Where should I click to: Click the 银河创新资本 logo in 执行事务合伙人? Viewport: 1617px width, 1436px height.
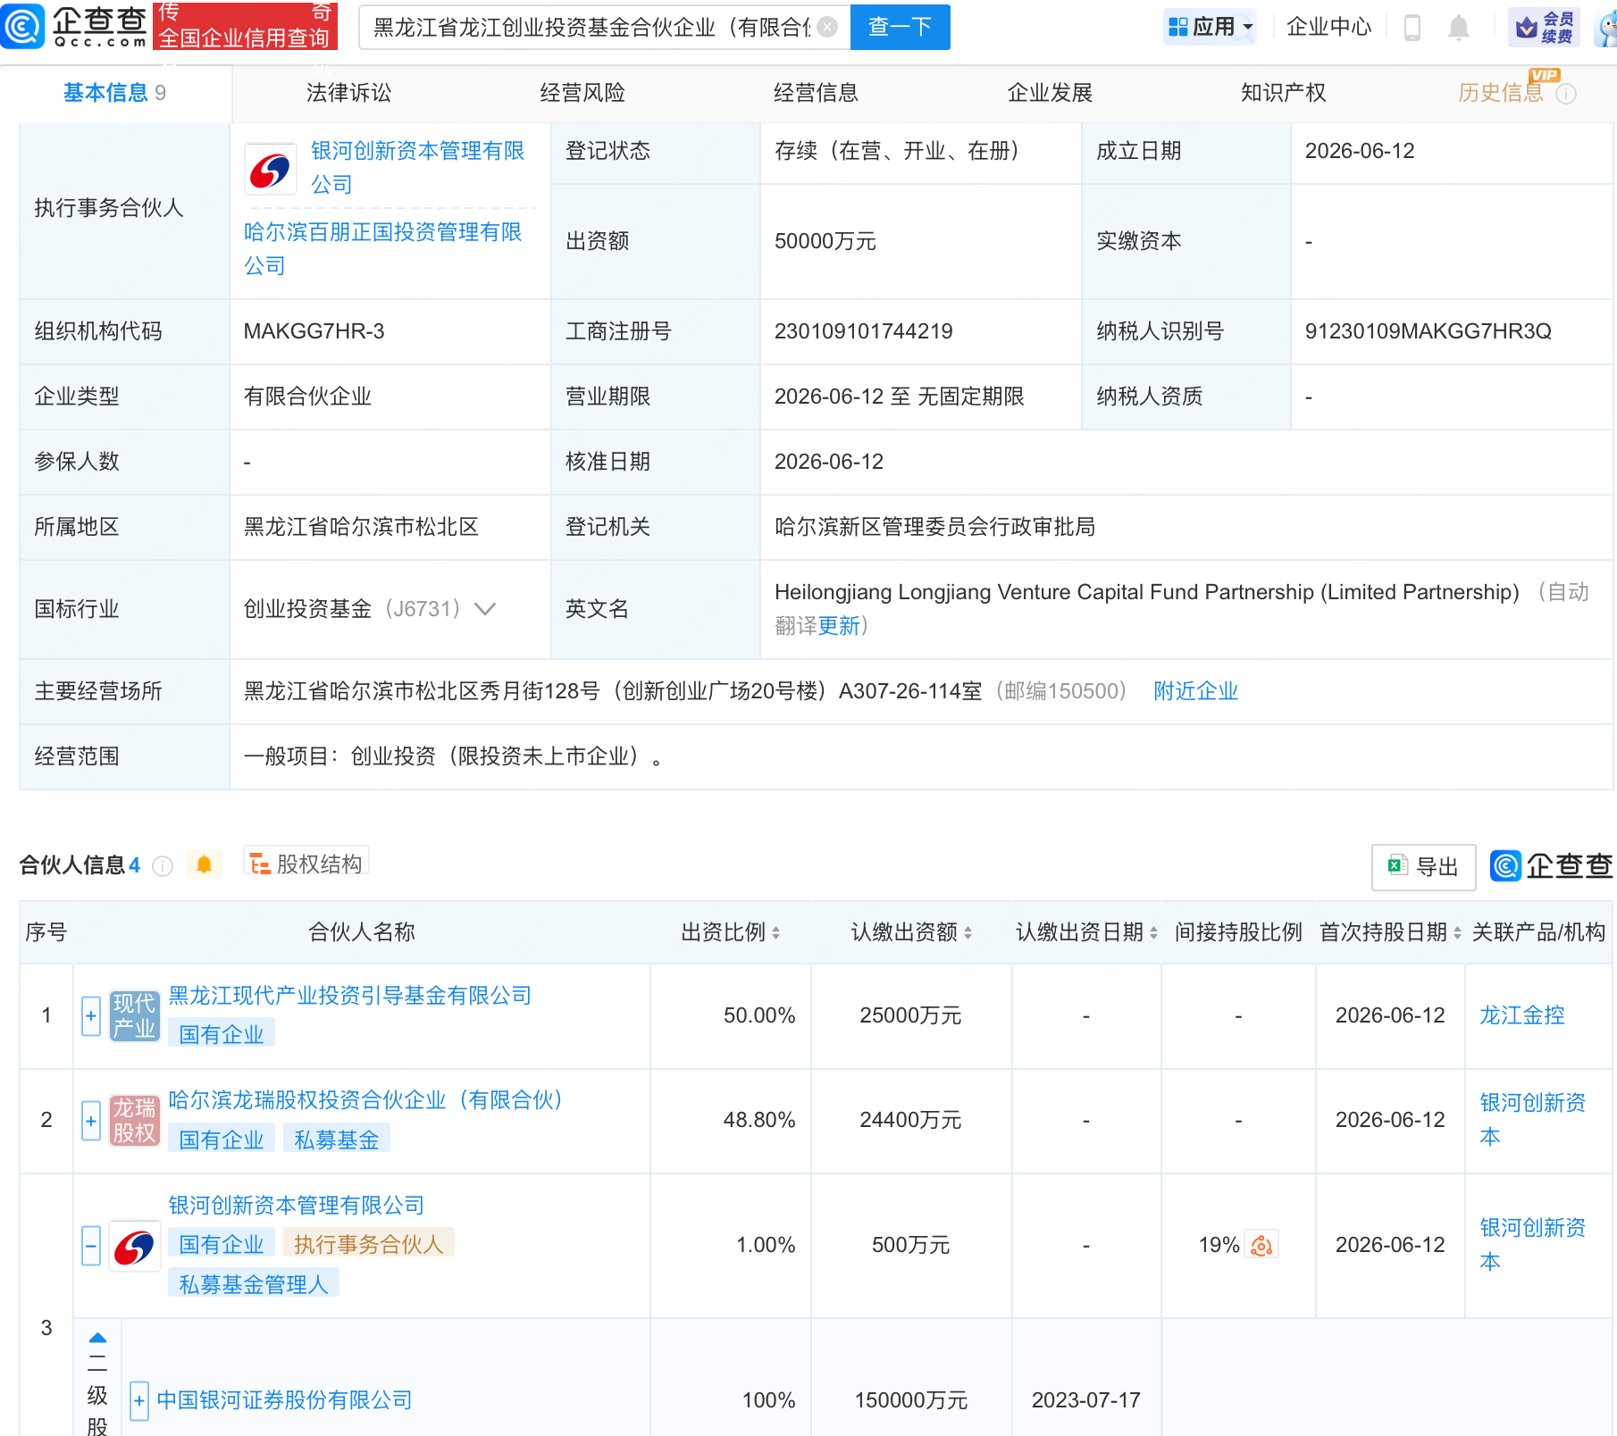pyautogui.click(x=271, y=170)
